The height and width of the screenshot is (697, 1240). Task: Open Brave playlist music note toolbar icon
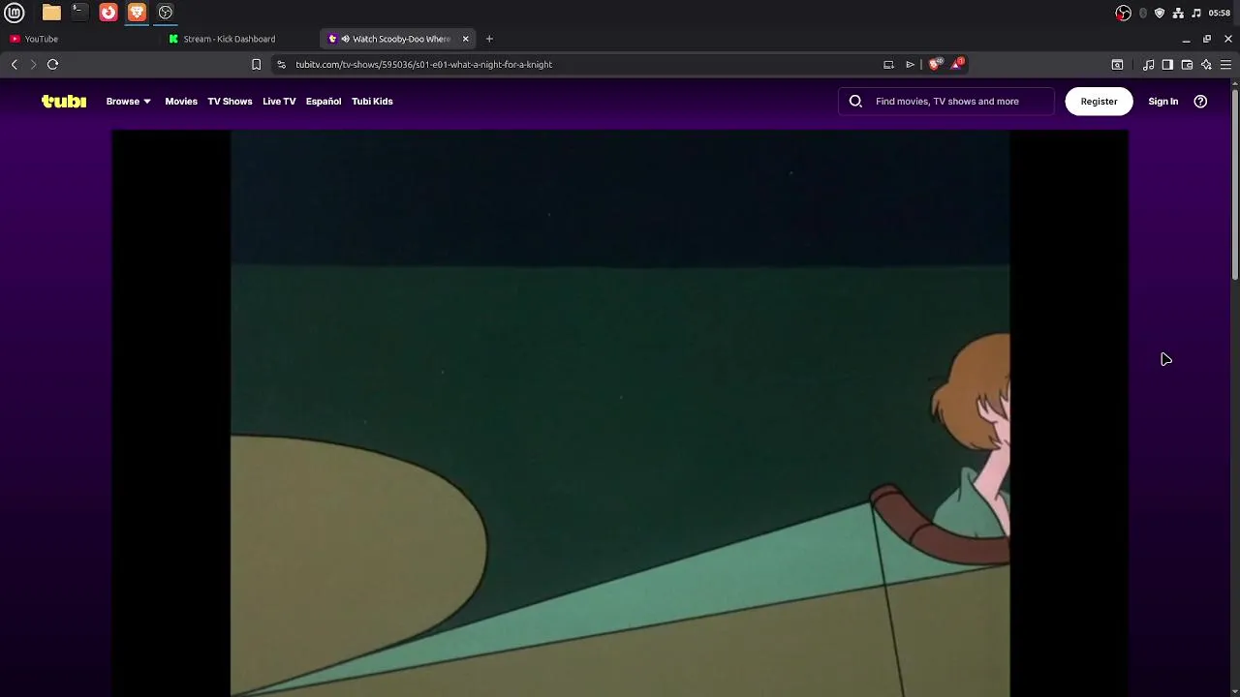click(1149, 65)
